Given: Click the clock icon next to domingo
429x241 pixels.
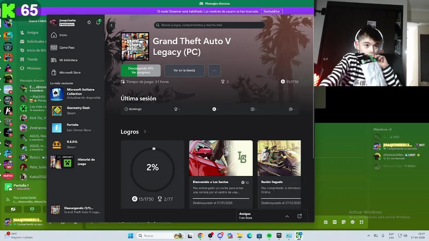Looking at the screenshot, I should tap(126, 109).
